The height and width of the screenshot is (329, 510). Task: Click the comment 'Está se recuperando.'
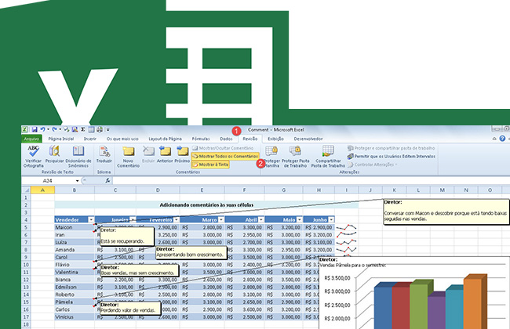click(127, 236)
